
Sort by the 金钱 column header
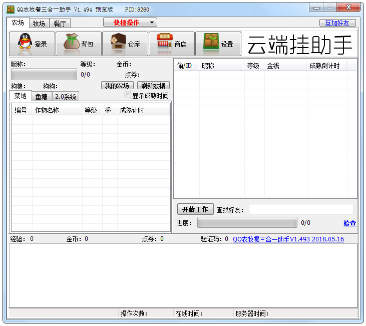pos(285,66)
